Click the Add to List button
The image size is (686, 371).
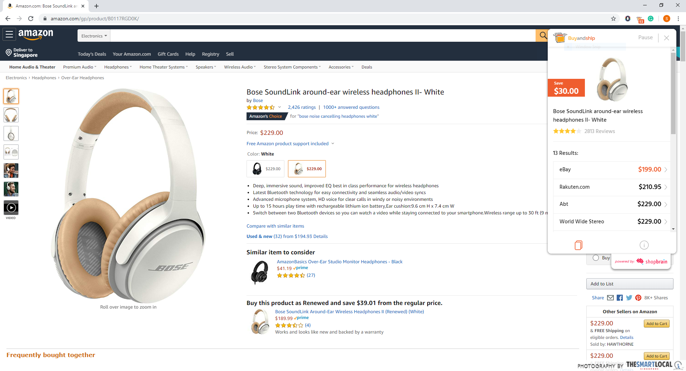630,284
